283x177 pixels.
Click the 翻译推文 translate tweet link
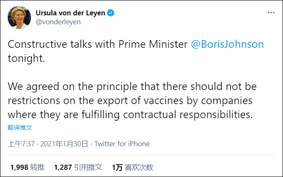20,128
